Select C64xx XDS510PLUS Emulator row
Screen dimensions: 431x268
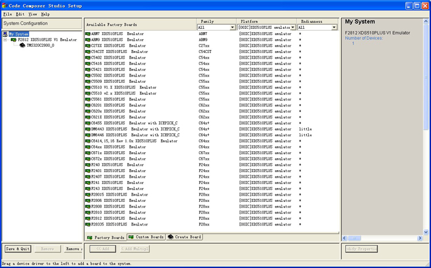211,147
